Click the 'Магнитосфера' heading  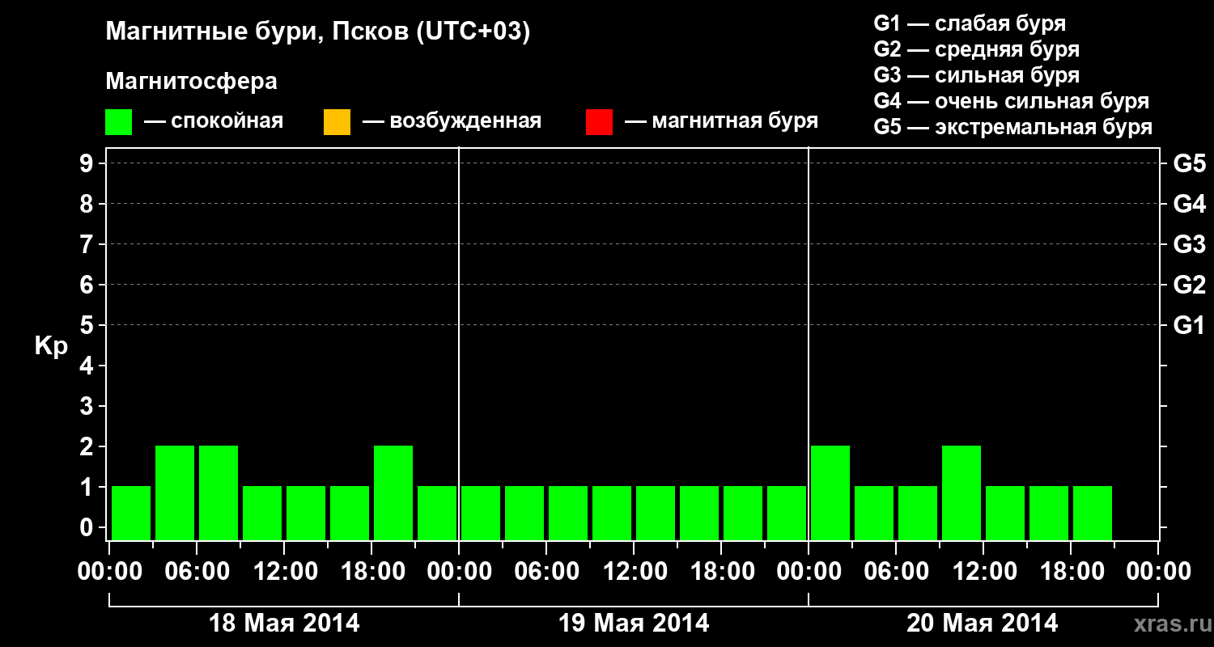pyautogui.click(x=191, y=82)
